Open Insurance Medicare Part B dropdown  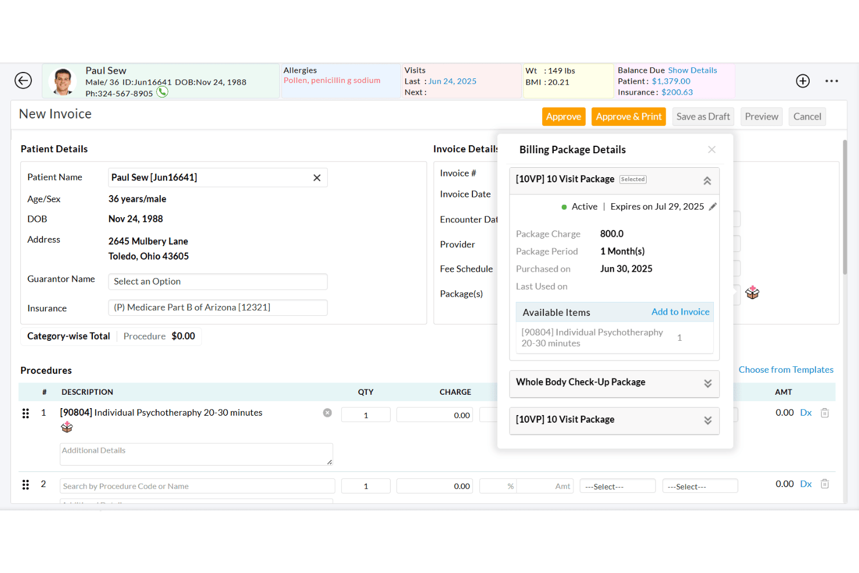click(218, 308)
